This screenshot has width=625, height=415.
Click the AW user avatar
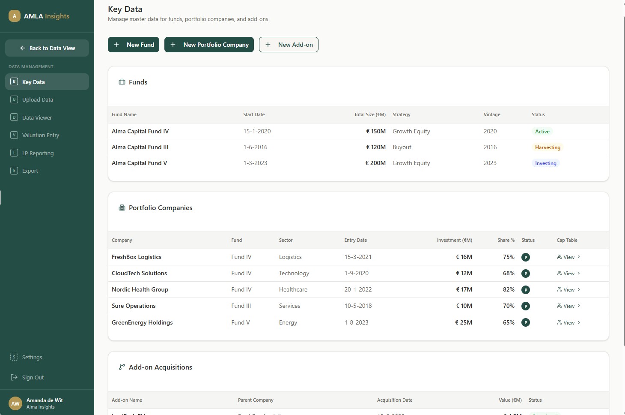15,403
